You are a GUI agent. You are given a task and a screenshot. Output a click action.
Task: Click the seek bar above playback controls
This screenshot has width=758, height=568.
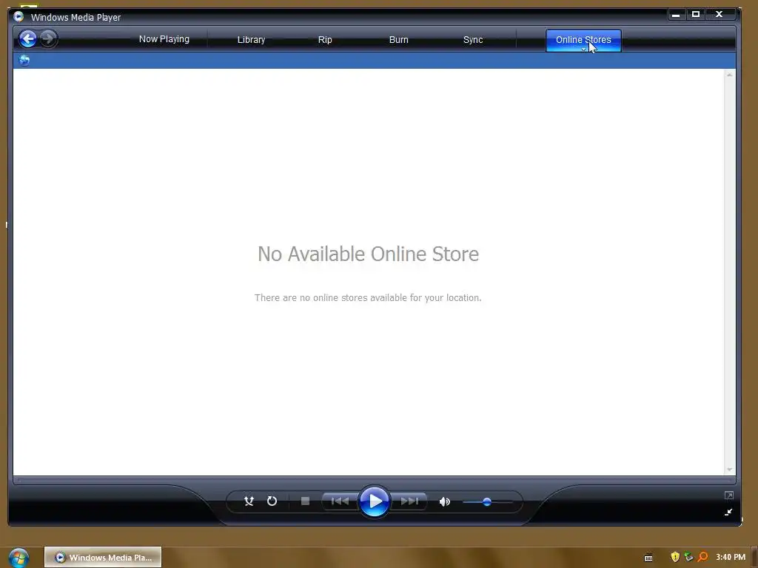click(x=375, y=480)
